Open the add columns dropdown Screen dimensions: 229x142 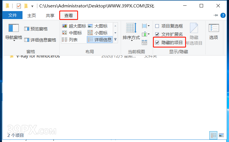(x=146, y=34)
